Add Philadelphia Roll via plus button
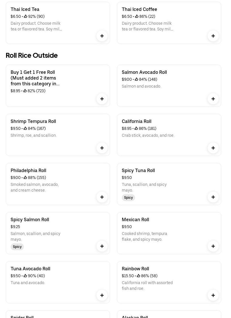 coord(102,197)
